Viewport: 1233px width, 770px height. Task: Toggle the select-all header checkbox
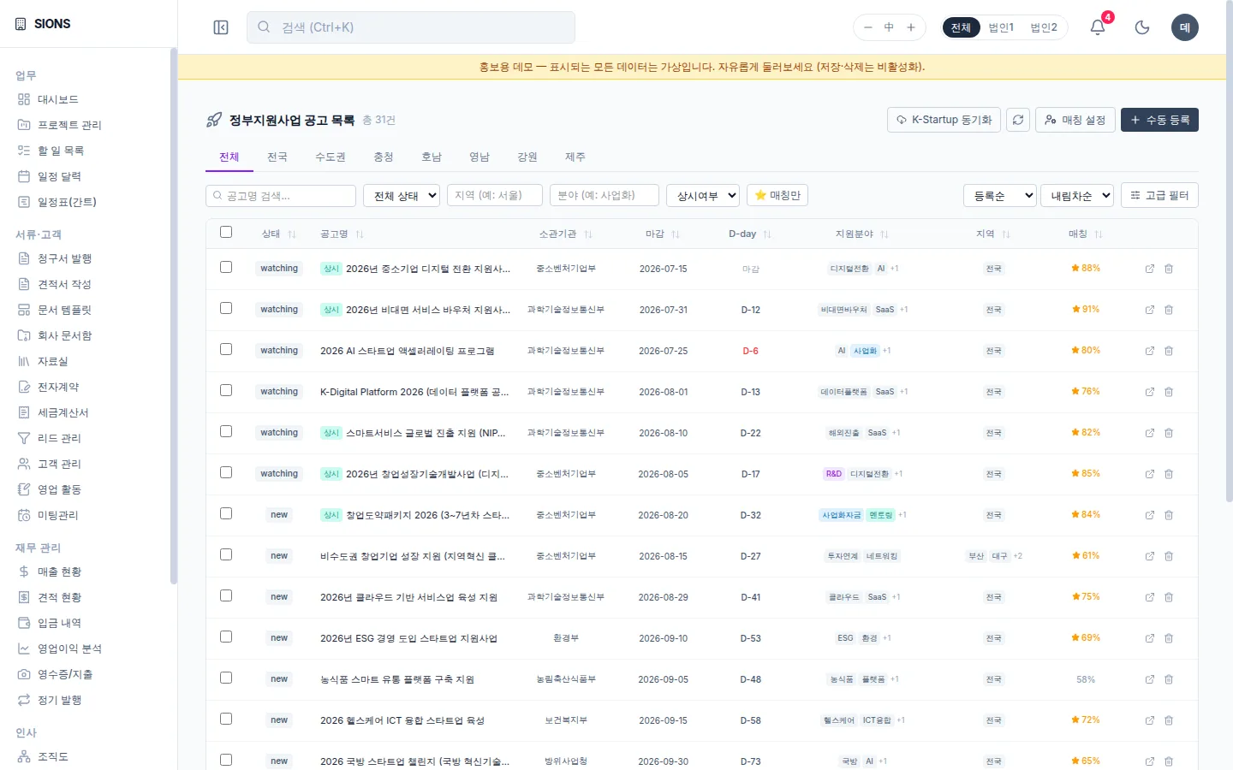pyautogui.click(x=226, y=232)
